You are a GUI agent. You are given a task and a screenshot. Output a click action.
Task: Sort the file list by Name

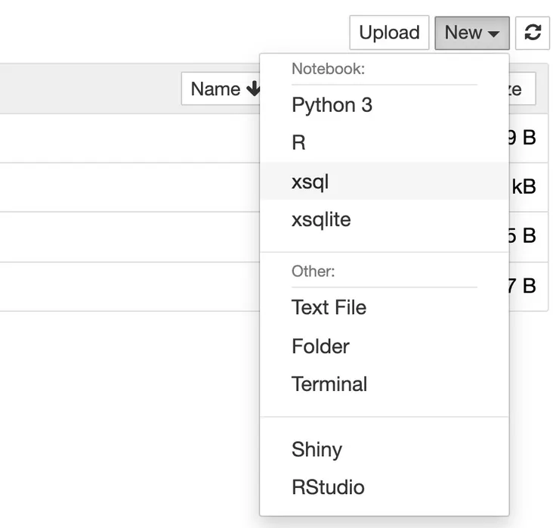click(x=215, y=89)
